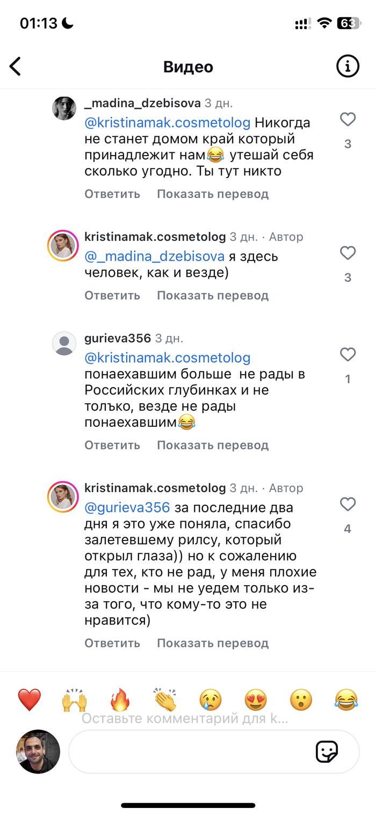Send the clapping hands emoji
The image size is (376, 816).
tap(165, 699)
